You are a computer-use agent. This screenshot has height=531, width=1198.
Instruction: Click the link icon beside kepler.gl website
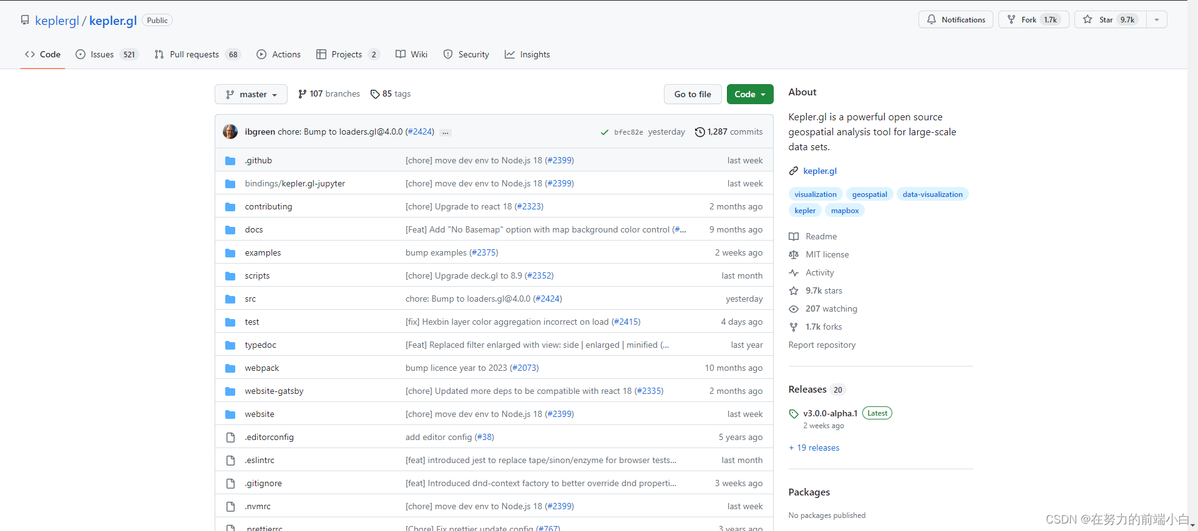coord(794,171)
